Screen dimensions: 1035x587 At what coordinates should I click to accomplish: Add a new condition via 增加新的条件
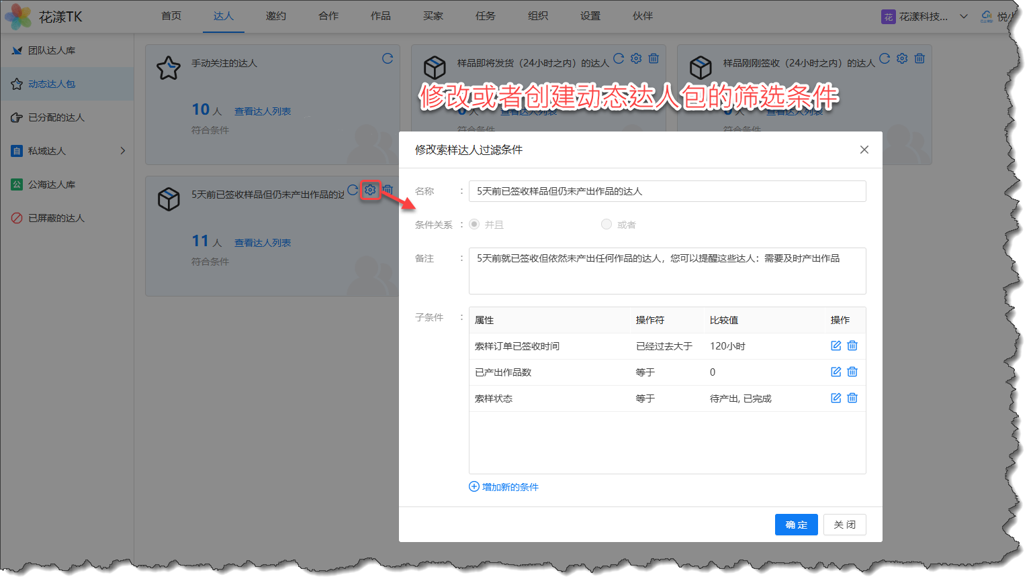click(x=504, y=487)
